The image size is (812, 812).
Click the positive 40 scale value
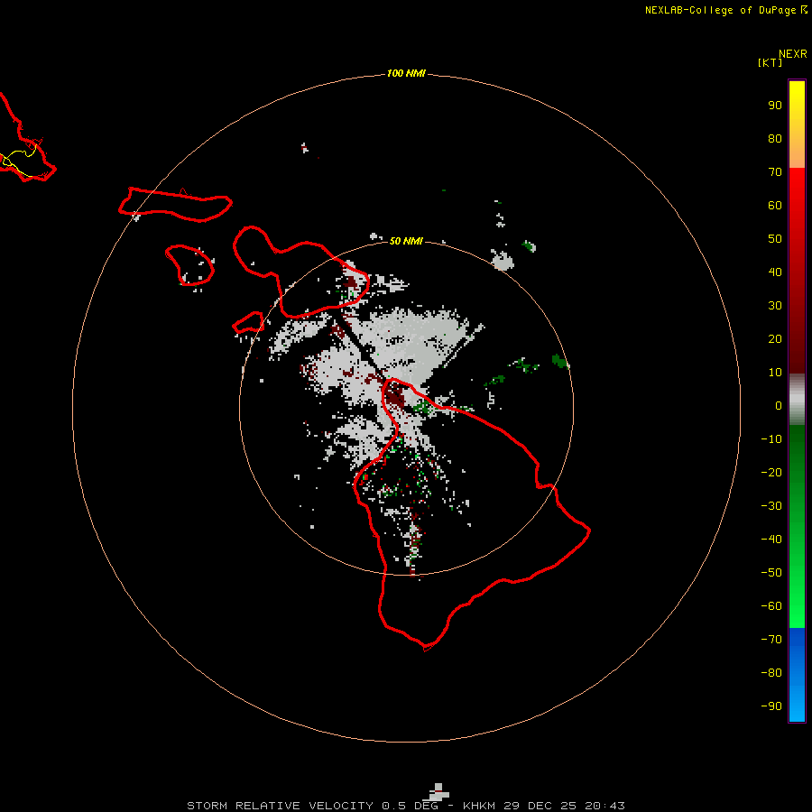(x=775, y=272)
